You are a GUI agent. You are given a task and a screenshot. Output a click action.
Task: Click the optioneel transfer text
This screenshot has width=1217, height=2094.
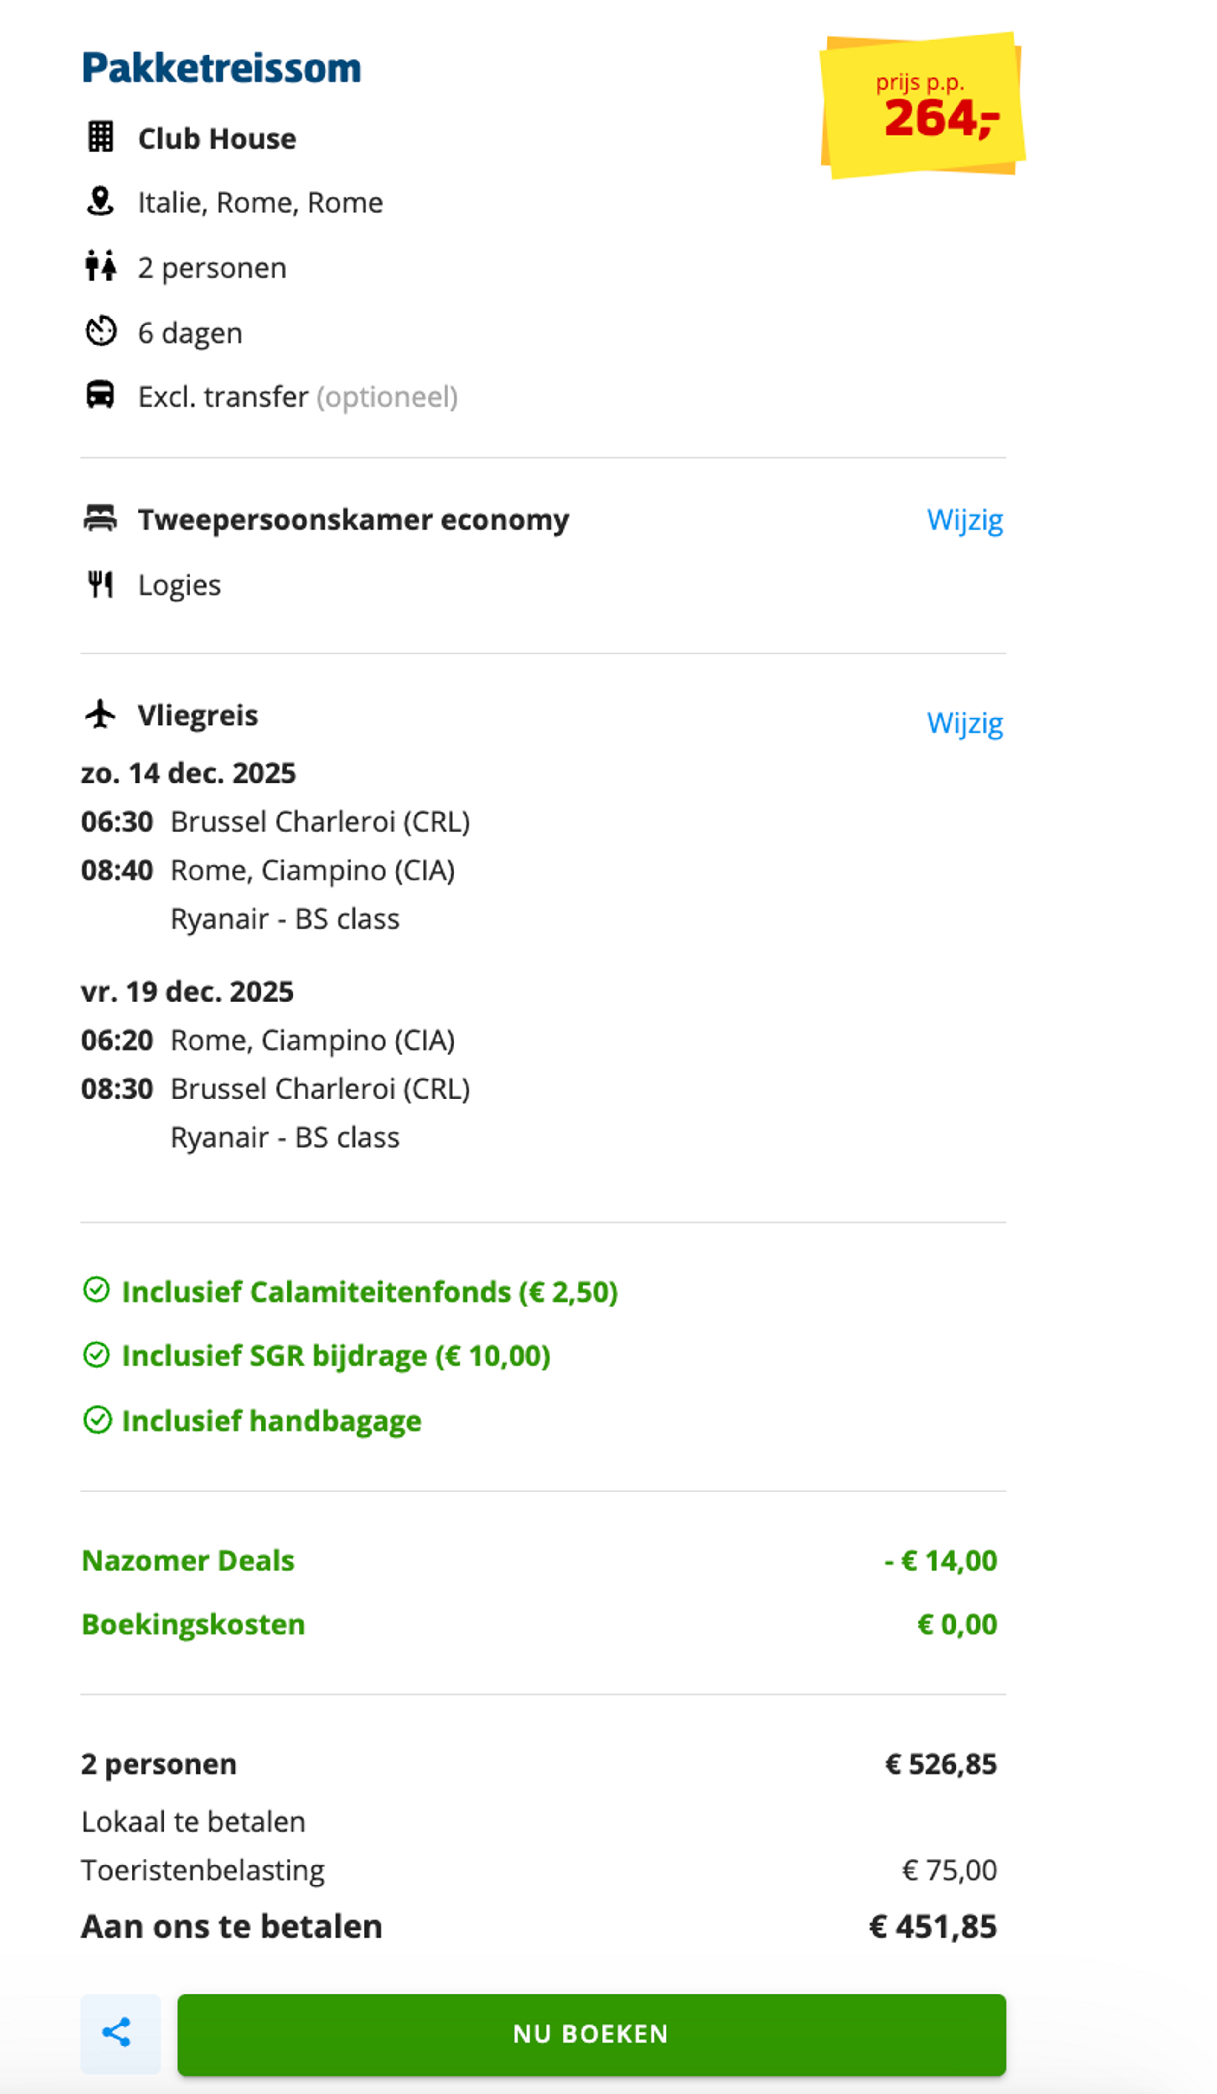[x=386, y=397]
